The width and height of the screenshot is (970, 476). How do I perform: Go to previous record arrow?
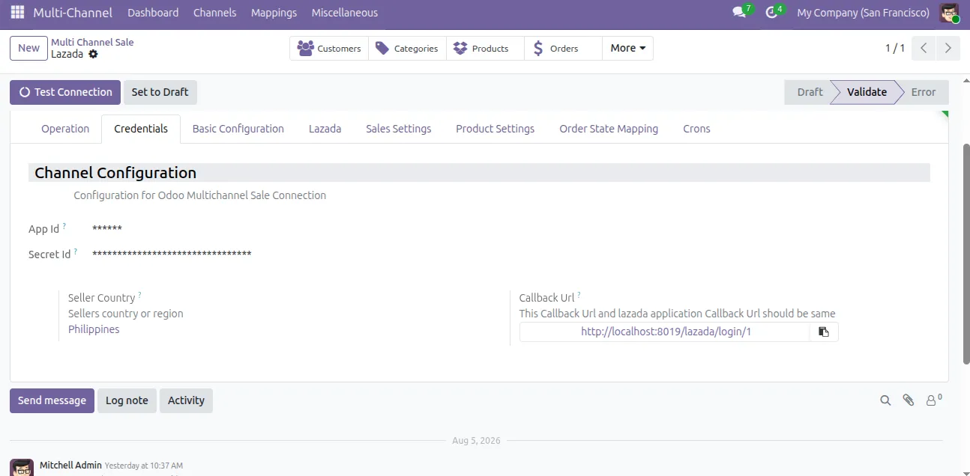pos(924,48)
